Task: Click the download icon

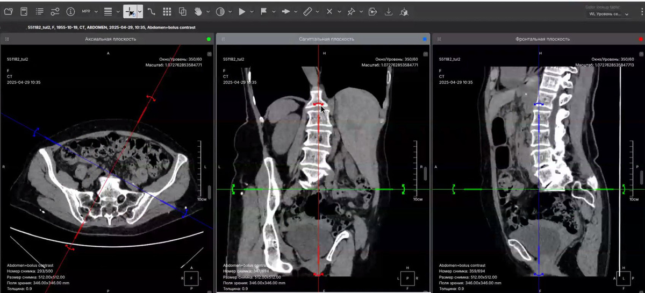Action: tap(389, 11)
